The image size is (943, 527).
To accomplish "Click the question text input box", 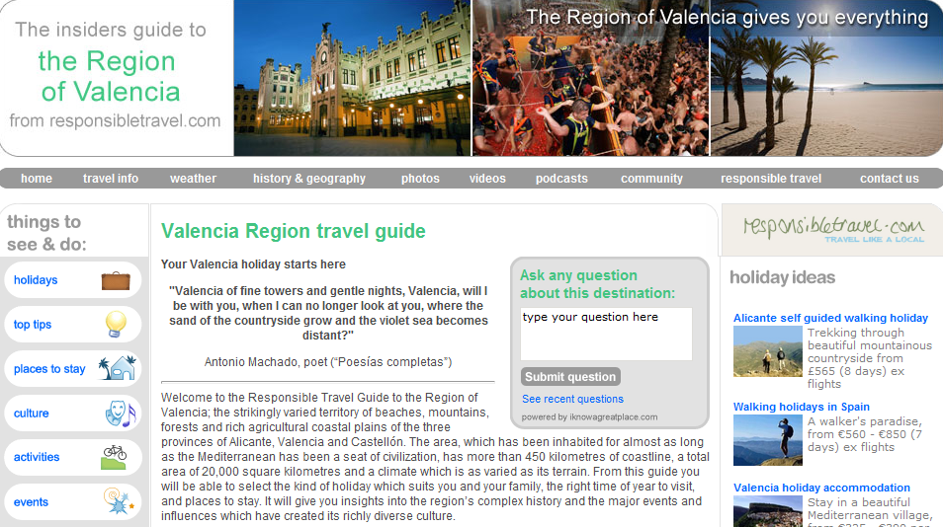I will (606, 335).
